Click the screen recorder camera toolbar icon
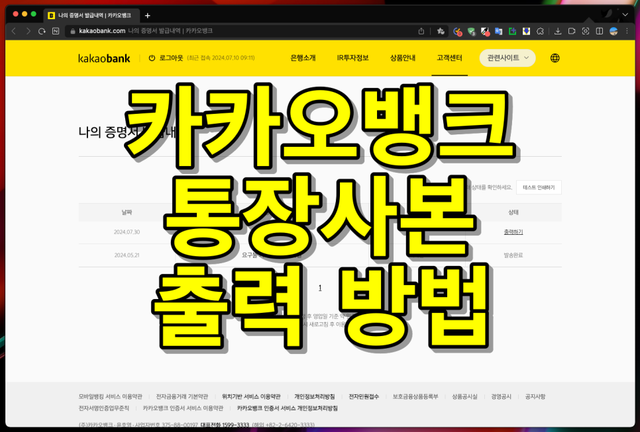 (x=571, y=31)
